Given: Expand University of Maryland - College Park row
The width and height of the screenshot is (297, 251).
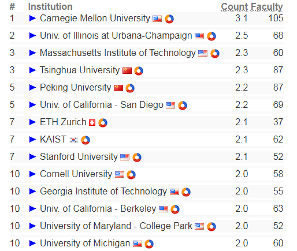Looking at the screenshot, I should (32, 226).
